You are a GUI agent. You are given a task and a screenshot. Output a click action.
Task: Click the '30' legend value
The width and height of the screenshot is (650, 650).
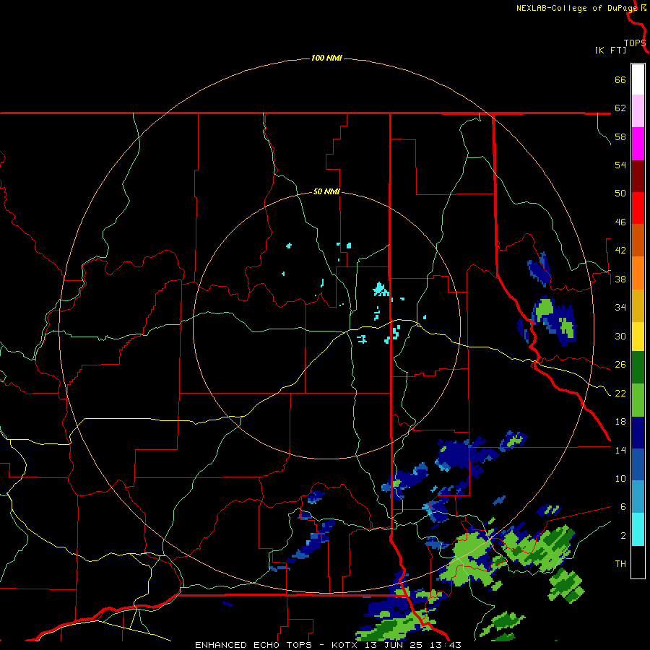coord(620,336)
